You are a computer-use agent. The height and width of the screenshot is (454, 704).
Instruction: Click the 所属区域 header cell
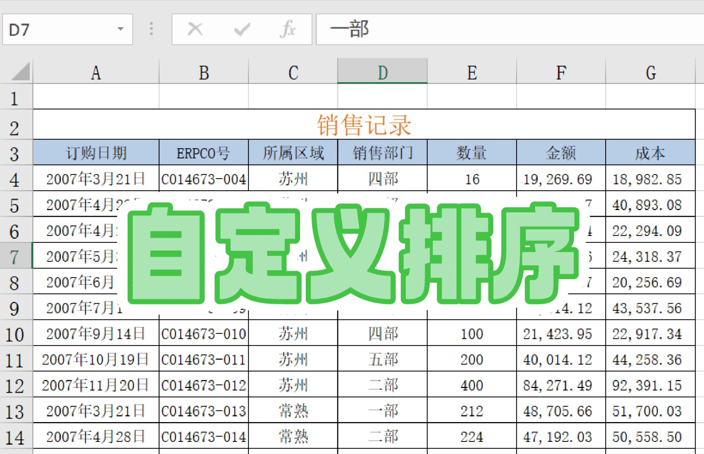293,153
